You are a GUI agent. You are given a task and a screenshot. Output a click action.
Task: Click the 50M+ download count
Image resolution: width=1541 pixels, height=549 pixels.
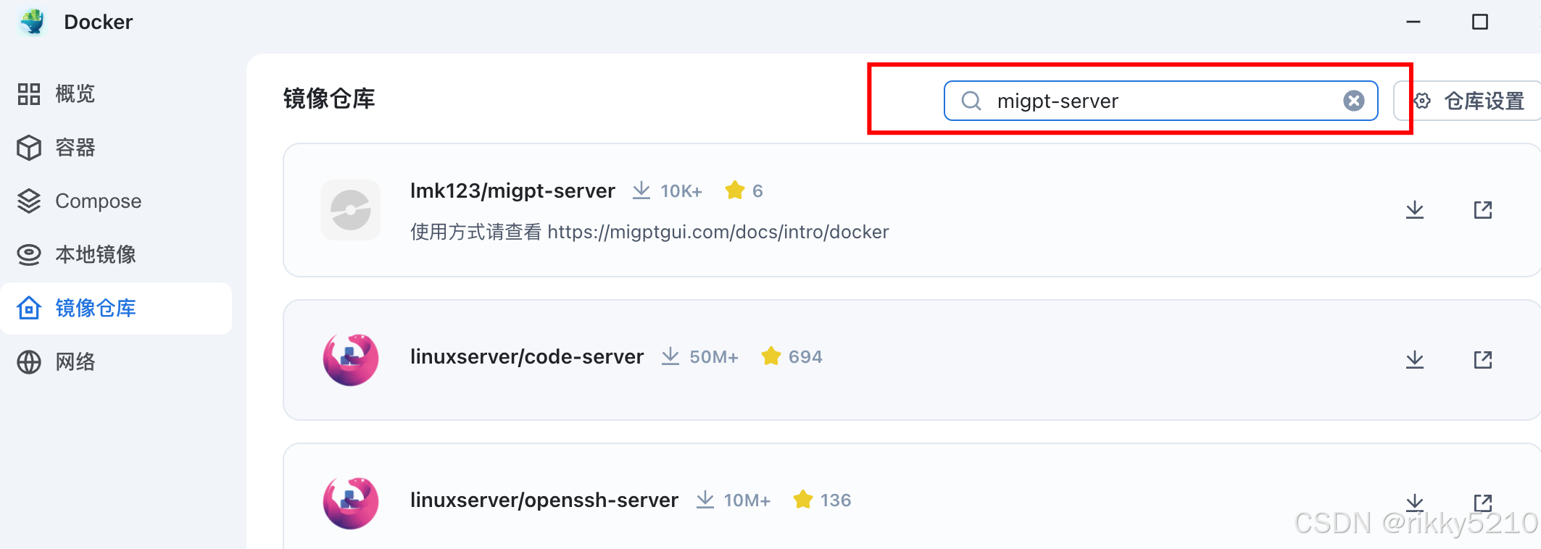[x=713, y=357]
